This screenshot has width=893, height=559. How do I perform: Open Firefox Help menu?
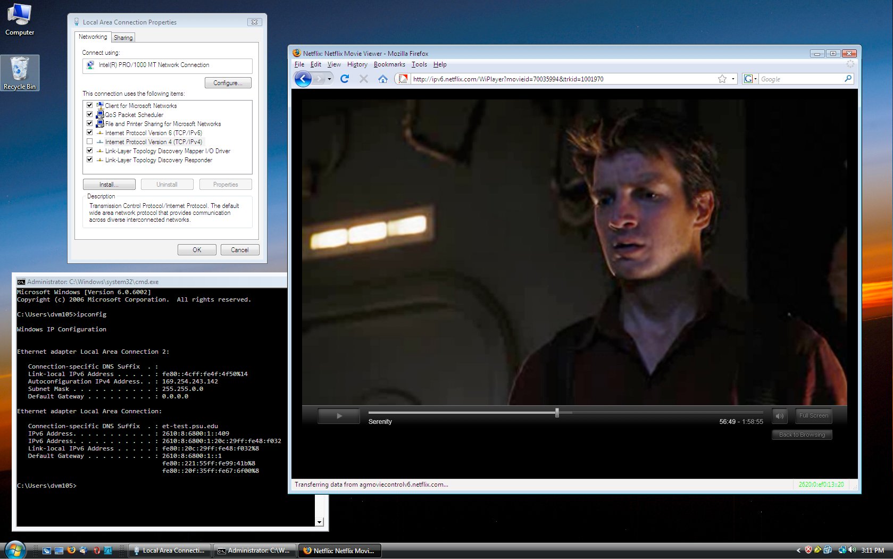440,64
